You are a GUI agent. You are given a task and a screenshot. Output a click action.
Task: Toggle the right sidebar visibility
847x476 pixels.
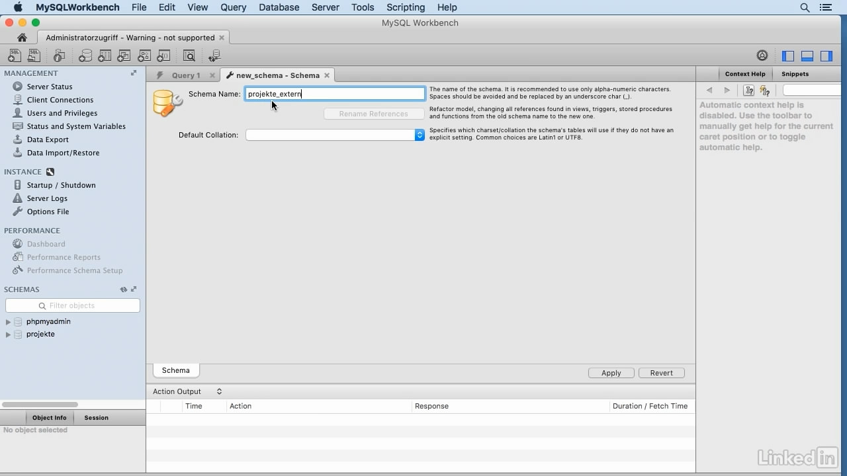826,56
